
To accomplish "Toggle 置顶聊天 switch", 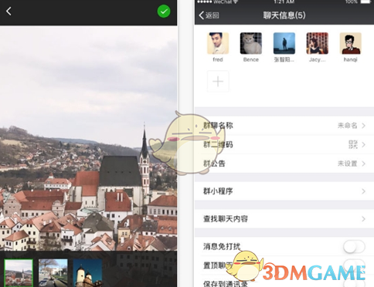I will click(354, 265).
